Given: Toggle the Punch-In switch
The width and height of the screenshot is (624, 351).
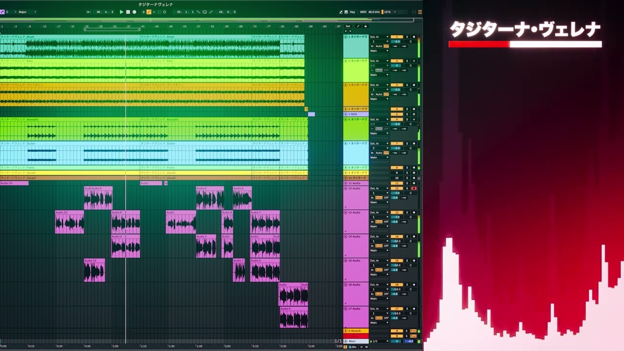Looking at the screenshot, I should coord(198,12).
